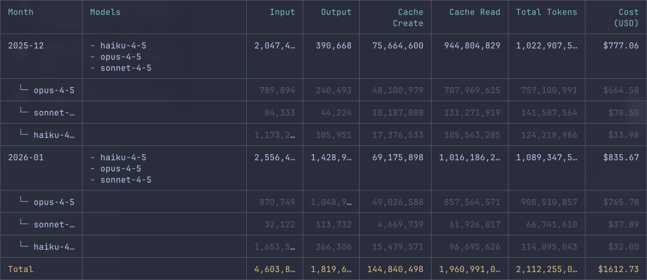
Task: Click opus-4-5 sub-row label costing $765.78
Action: point(53,202)
